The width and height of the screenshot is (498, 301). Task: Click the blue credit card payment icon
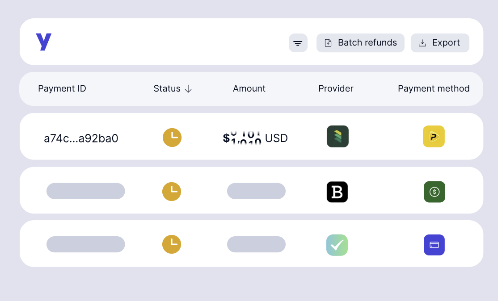[434, 245]
